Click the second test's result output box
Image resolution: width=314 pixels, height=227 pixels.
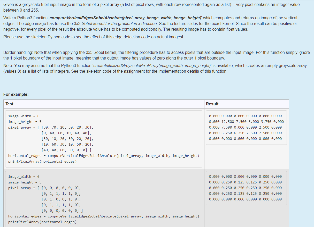pyautogui.click(x=246, y=188)
